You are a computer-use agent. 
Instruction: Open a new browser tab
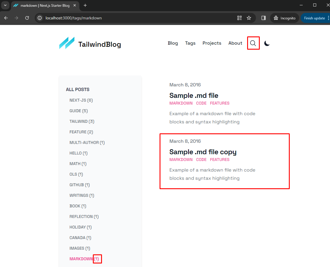pos(85,5)
